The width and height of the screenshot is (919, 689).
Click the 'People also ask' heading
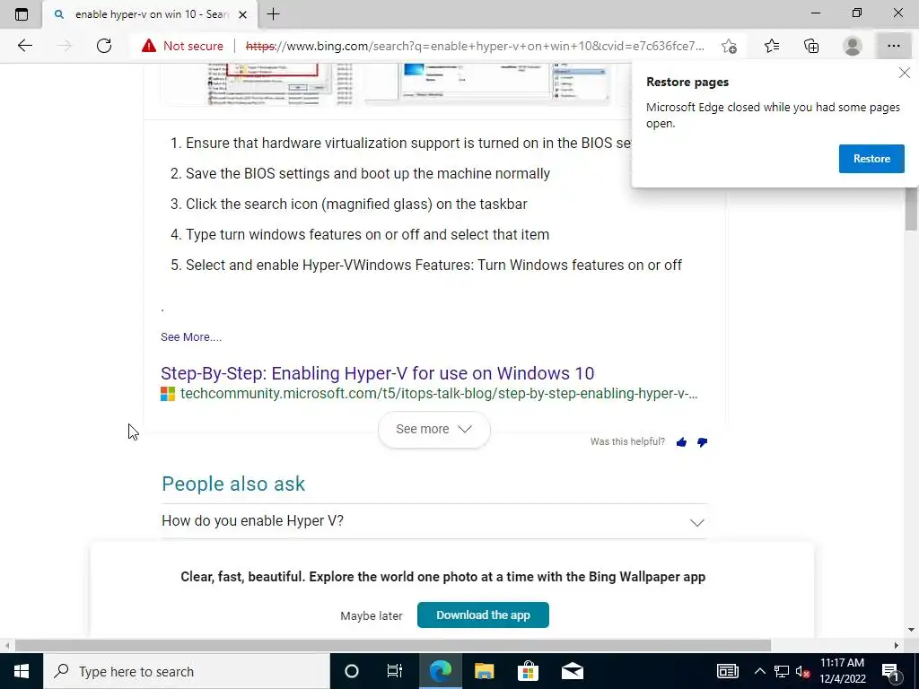(233, 484)
